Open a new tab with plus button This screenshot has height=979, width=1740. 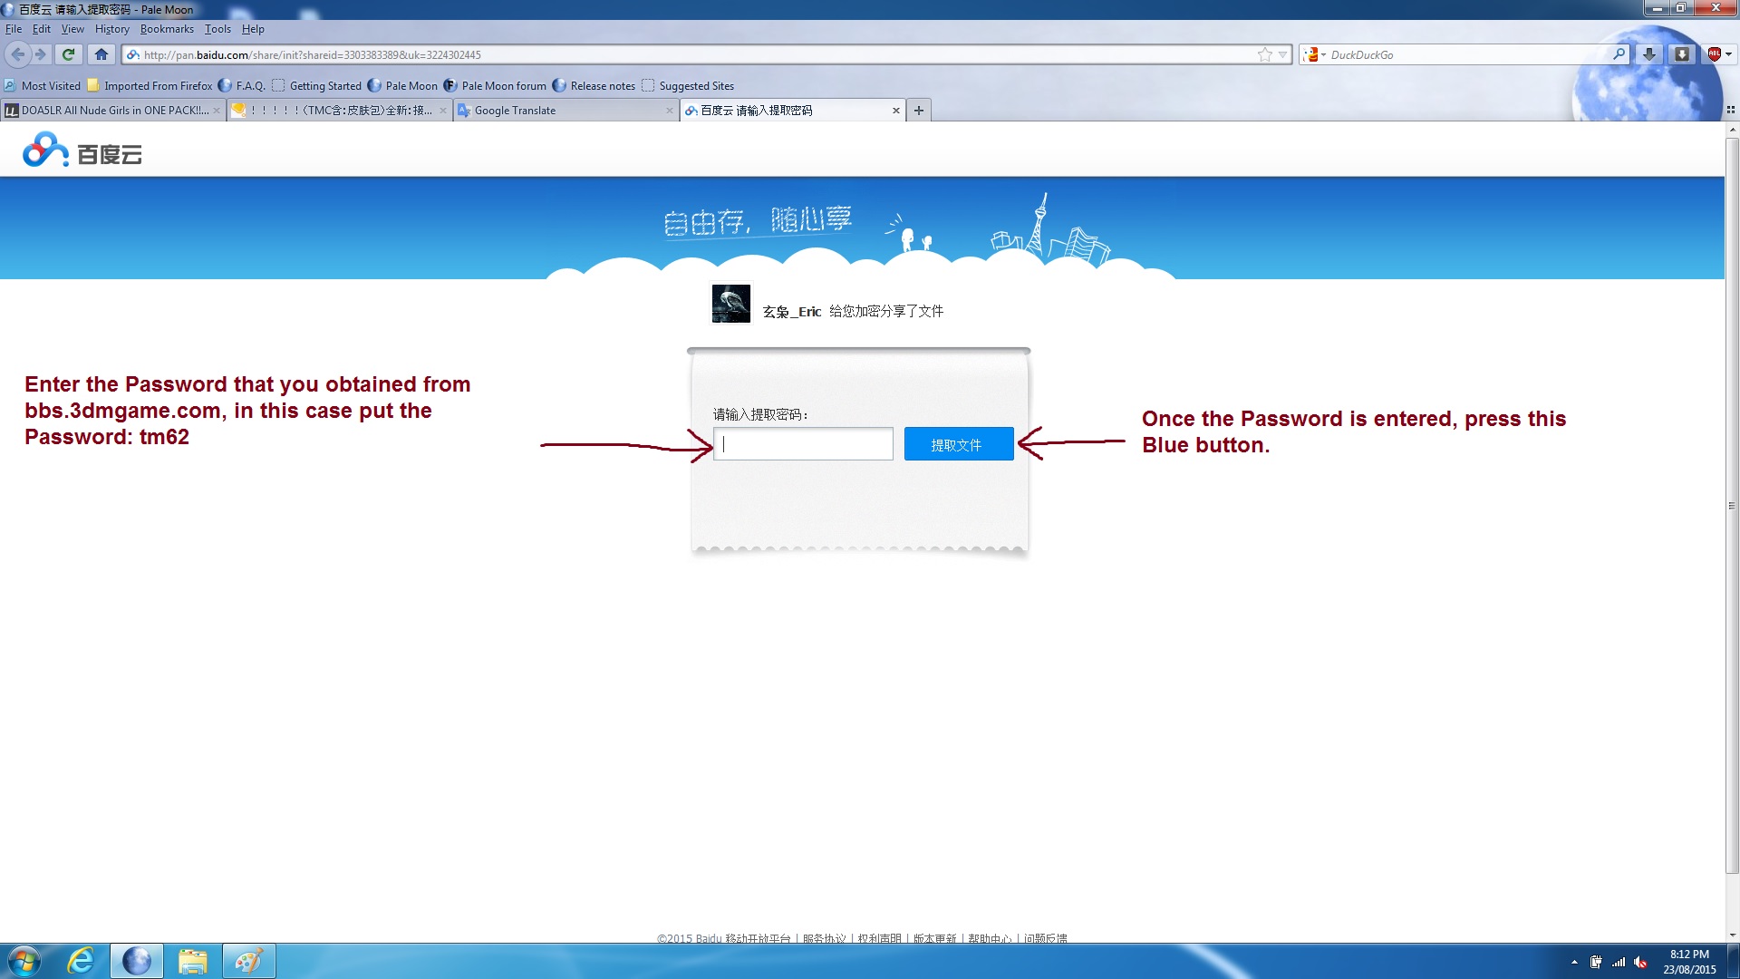(x=919, y=111)
